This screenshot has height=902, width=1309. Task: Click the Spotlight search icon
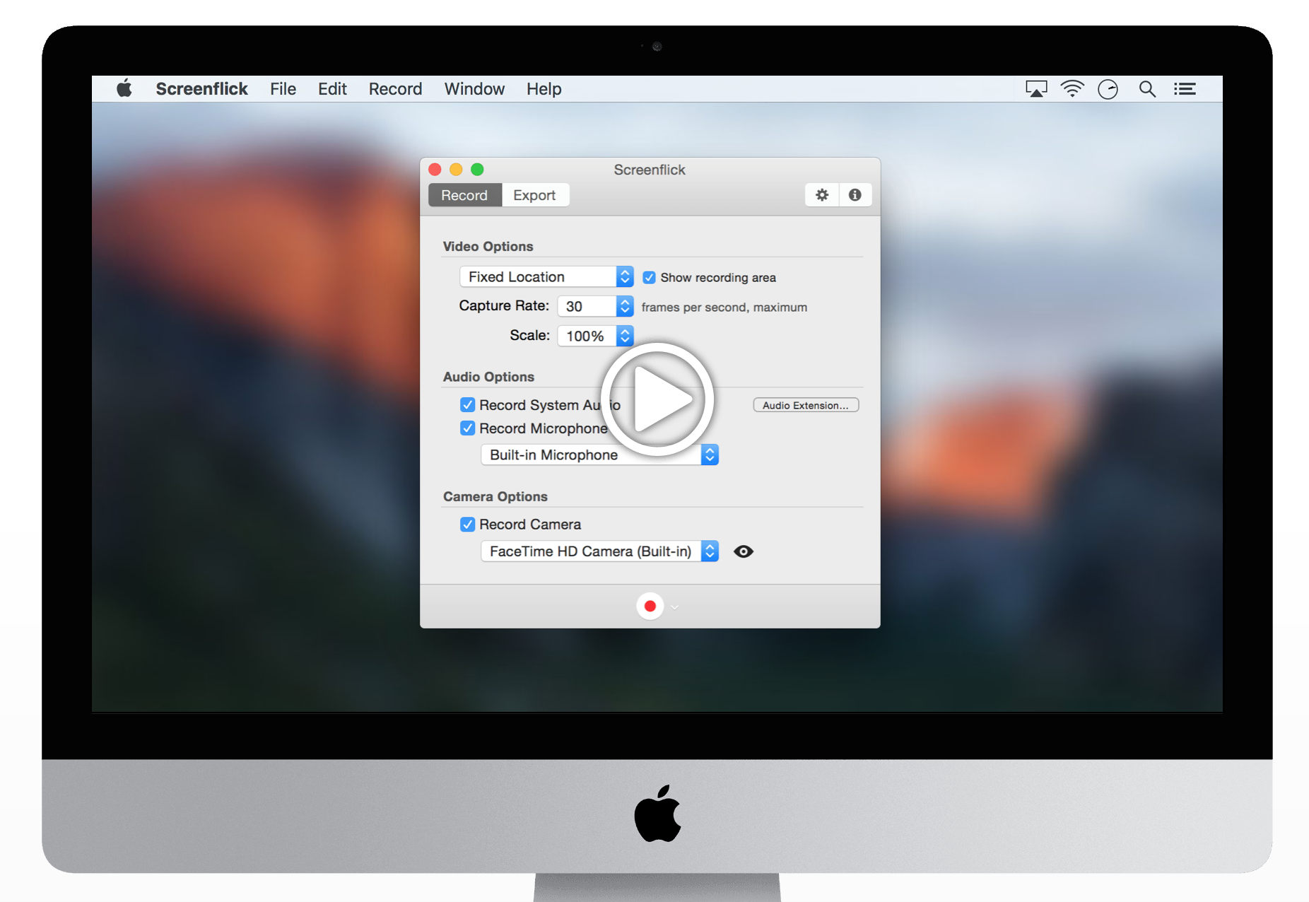[1146, 88]
